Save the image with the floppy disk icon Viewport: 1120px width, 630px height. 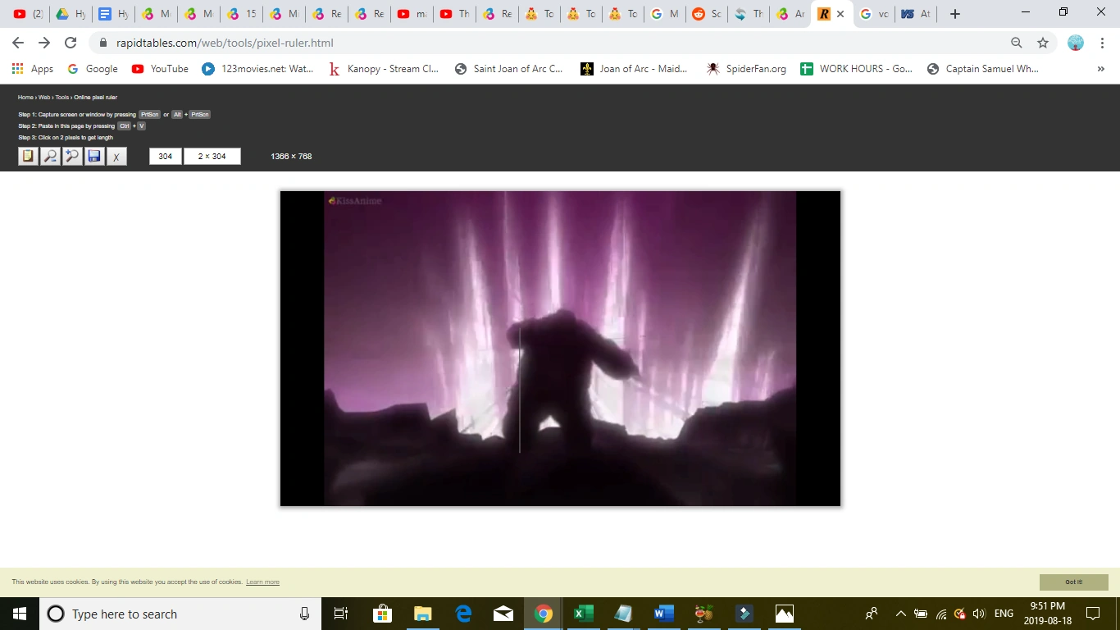point(94,156)
